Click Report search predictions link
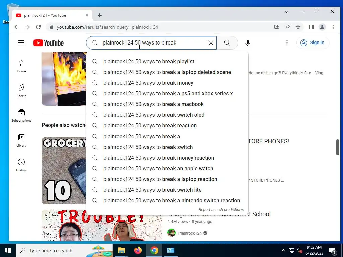The height and width of the screenshot is (257, 343). pyautogui.click(x=221, y=210)
